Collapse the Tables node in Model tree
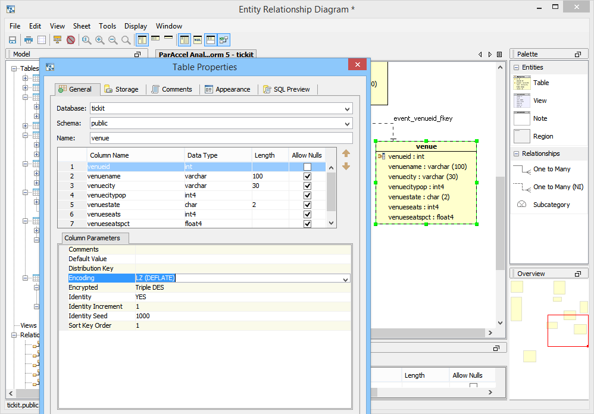Image resolution: width=594 pixels, height=414 pixels. pyautogui.click(x=14, y=68)
